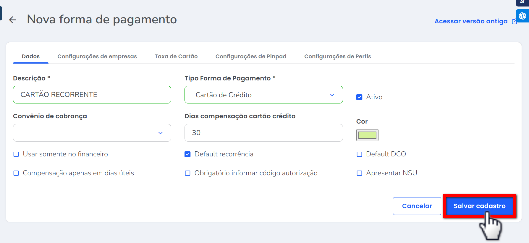
Task: Tick the Default DCO checkbox
Action: click(x=359, y=154)
